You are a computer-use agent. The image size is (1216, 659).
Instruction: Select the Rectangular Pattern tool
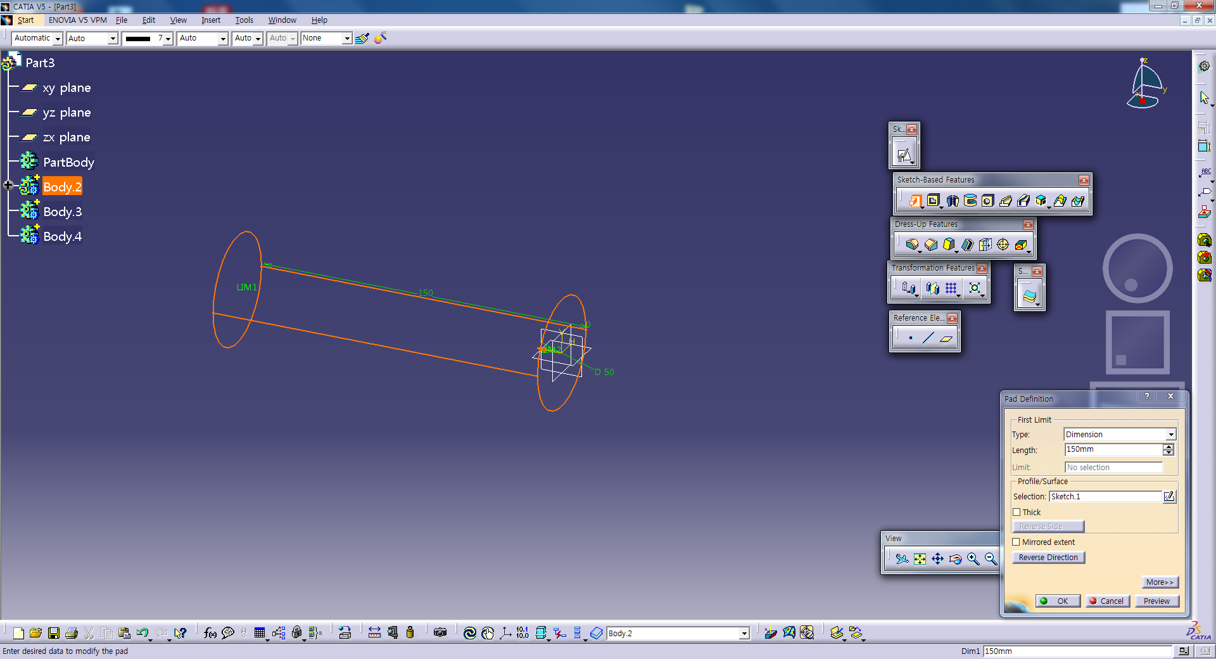click(951, 288)
